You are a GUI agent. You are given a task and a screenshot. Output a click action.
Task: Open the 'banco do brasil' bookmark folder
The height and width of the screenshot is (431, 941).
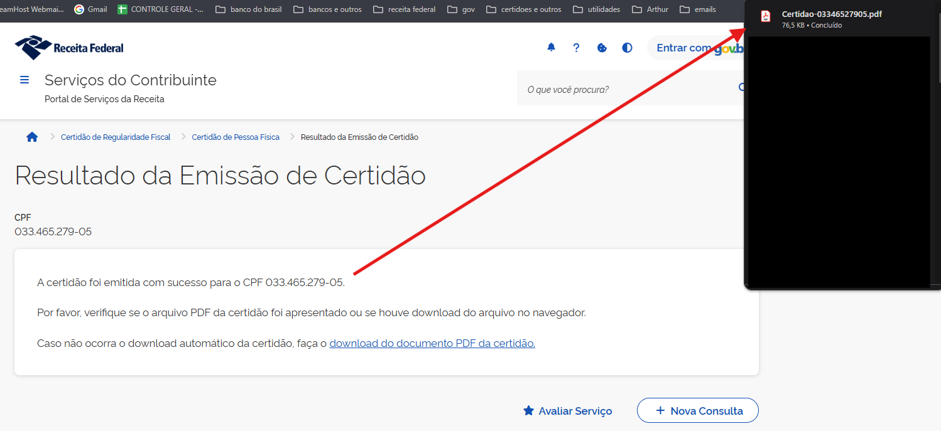(249, 9)
